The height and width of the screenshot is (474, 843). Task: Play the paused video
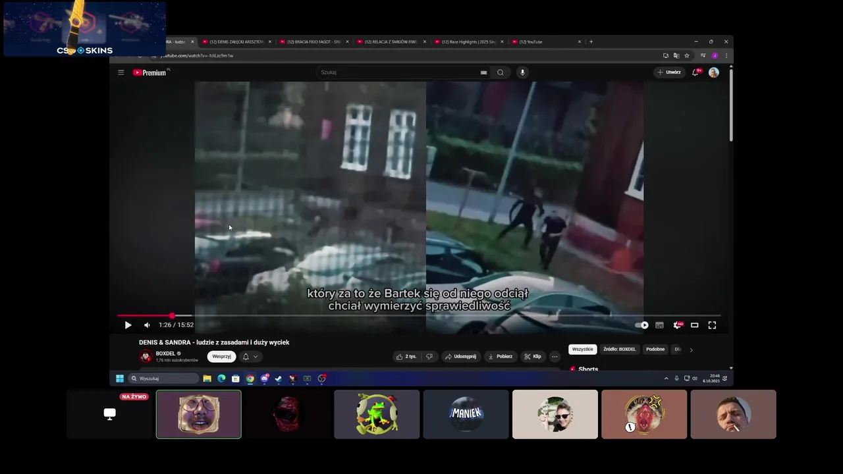pyautogui.click(x=128, y=325)
